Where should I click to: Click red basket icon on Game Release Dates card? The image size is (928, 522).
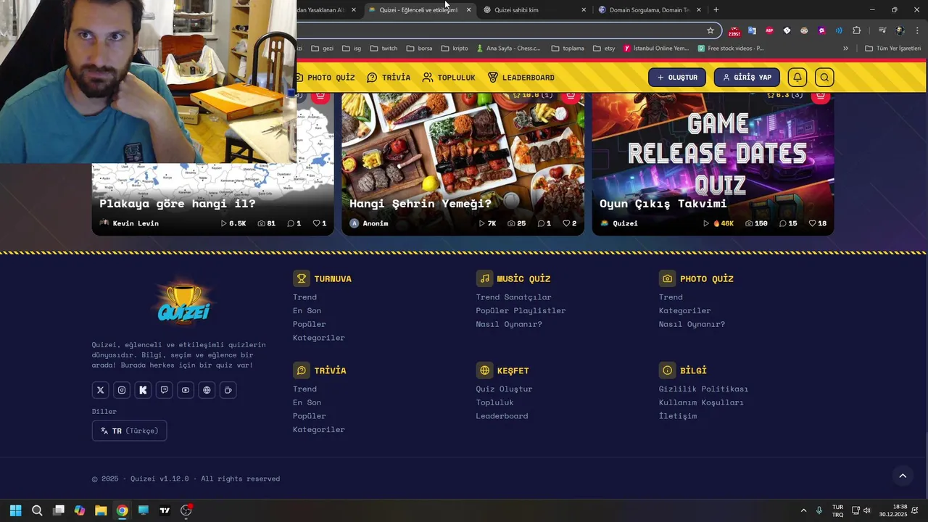(x=821, y=95)
